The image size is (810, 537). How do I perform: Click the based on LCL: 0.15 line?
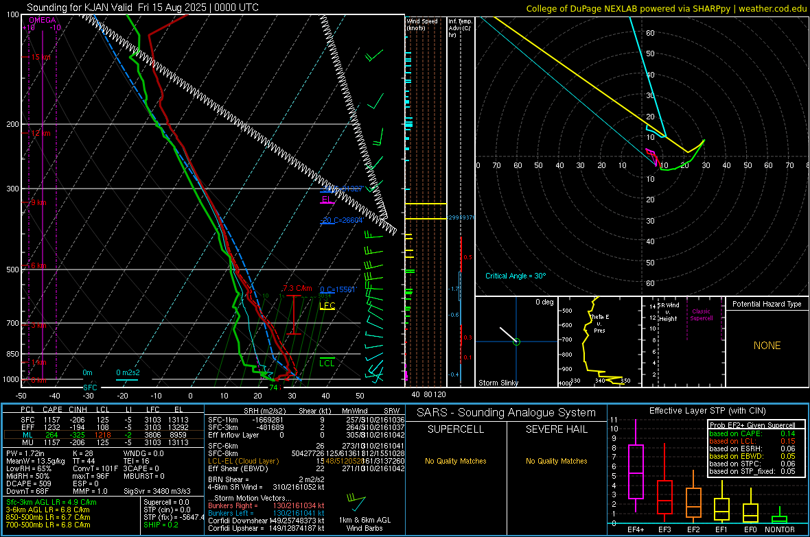752,441
